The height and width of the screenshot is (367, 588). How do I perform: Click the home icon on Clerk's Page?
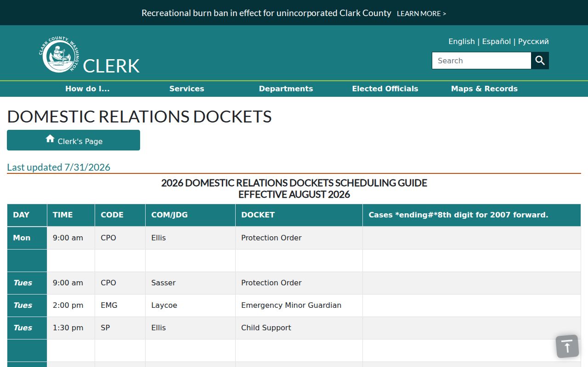tap(50, 139)
